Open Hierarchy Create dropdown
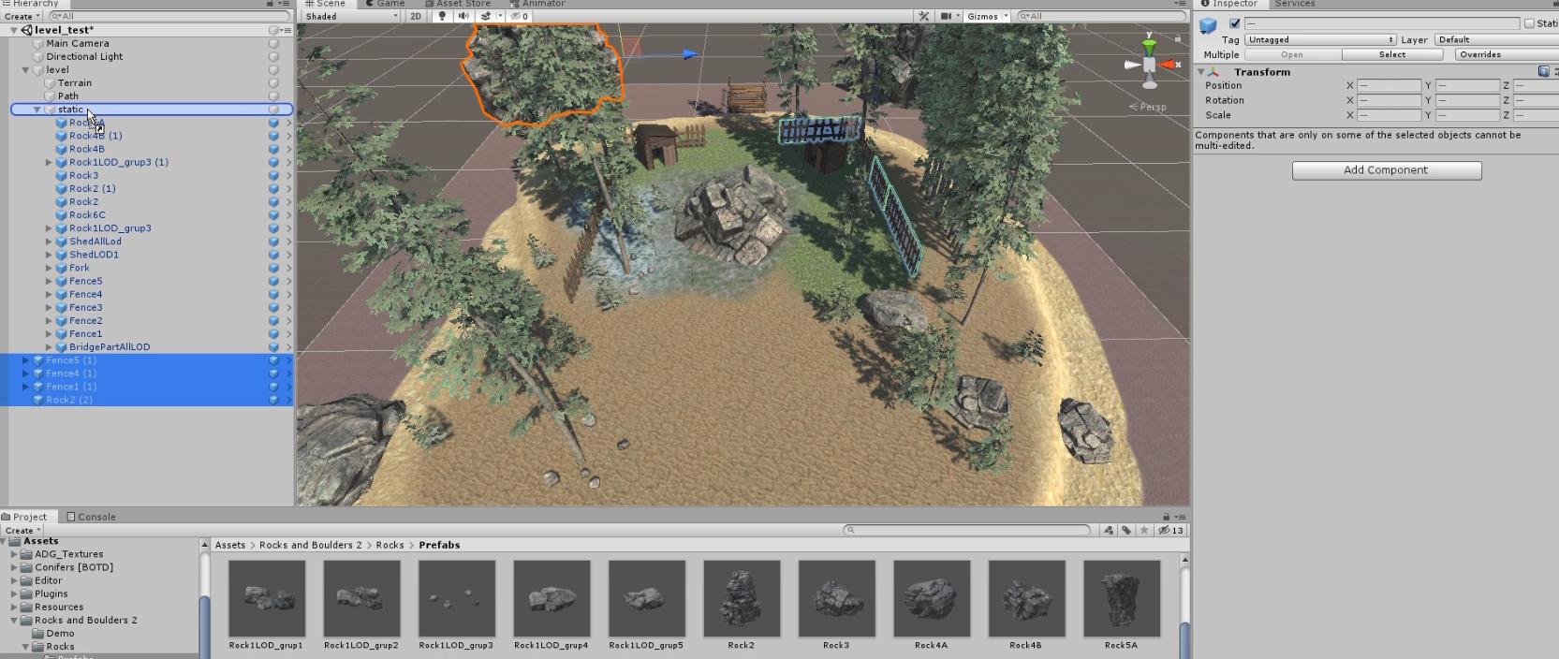 pos(22,16)
